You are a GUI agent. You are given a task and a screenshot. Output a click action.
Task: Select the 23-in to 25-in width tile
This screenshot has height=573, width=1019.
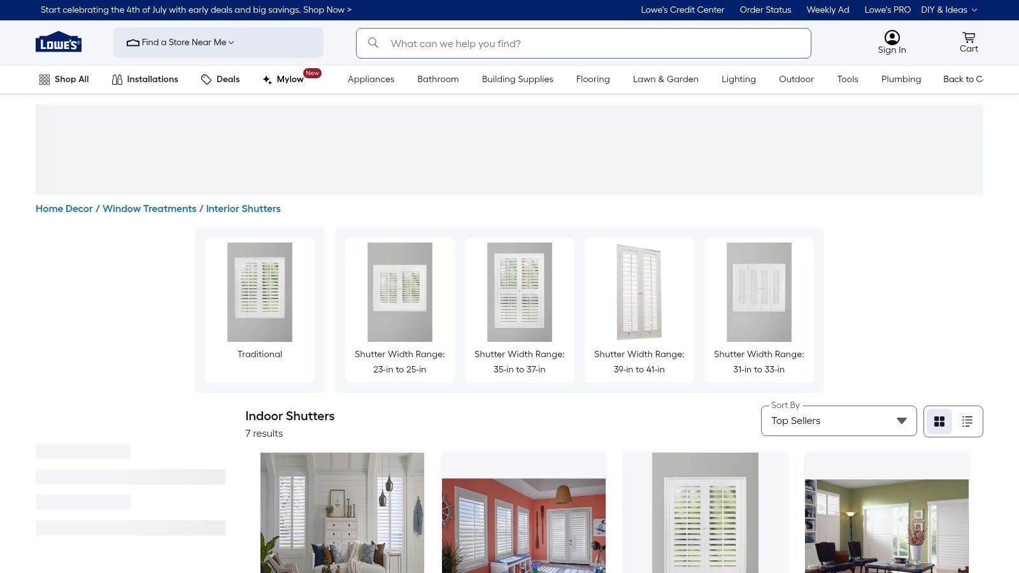400,310
